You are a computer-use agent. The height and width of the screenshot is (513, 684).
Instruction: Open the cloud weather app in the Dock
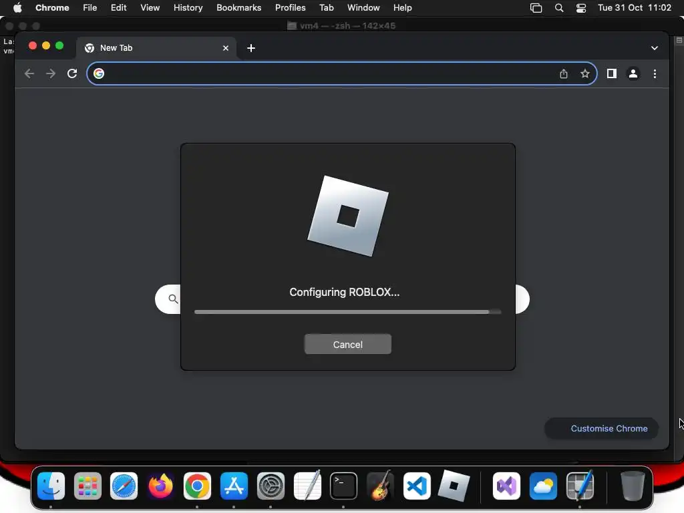click(543, 486)
